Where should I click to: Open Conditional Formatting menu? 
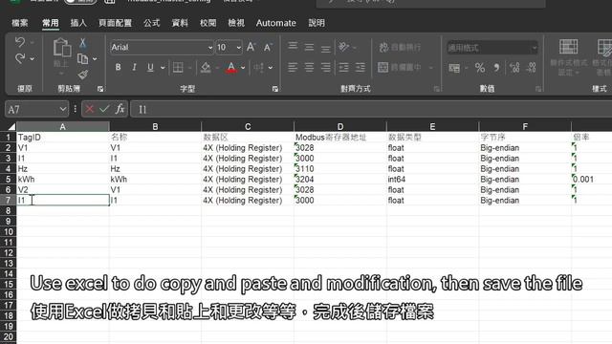(569, 57)
